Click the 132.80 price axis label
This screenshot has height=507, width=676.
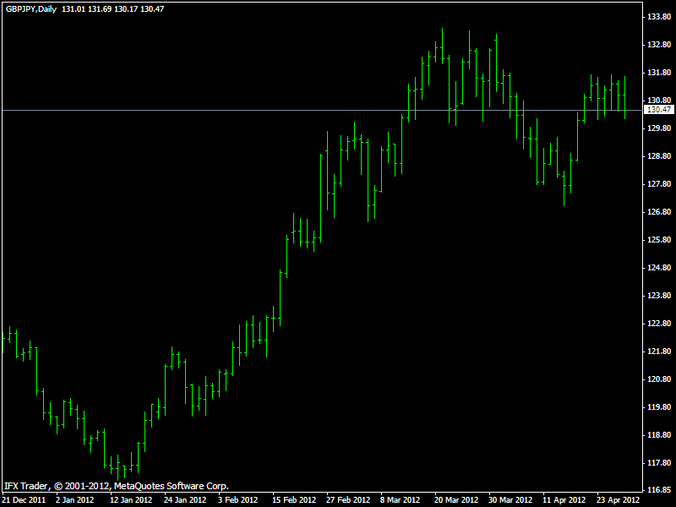pyautogui.click(x=659, y=45)
